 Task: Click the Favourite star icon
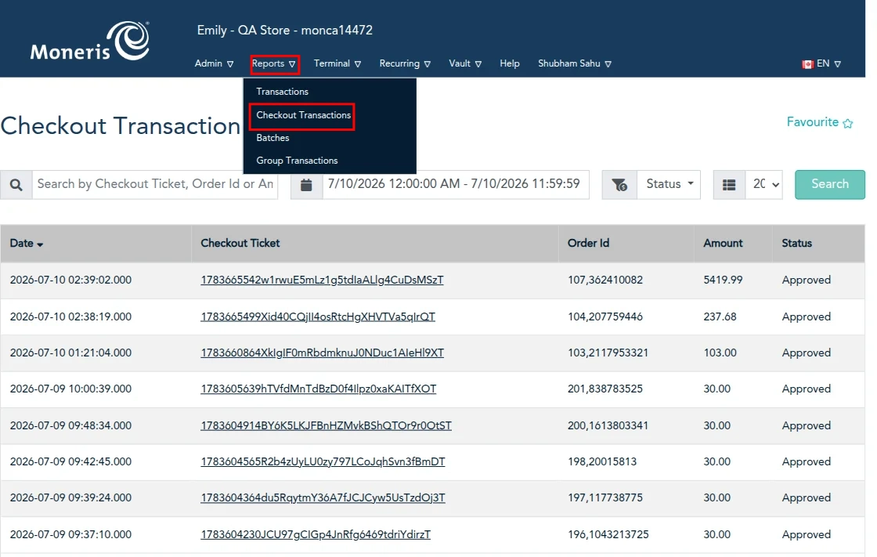[848, 123]
